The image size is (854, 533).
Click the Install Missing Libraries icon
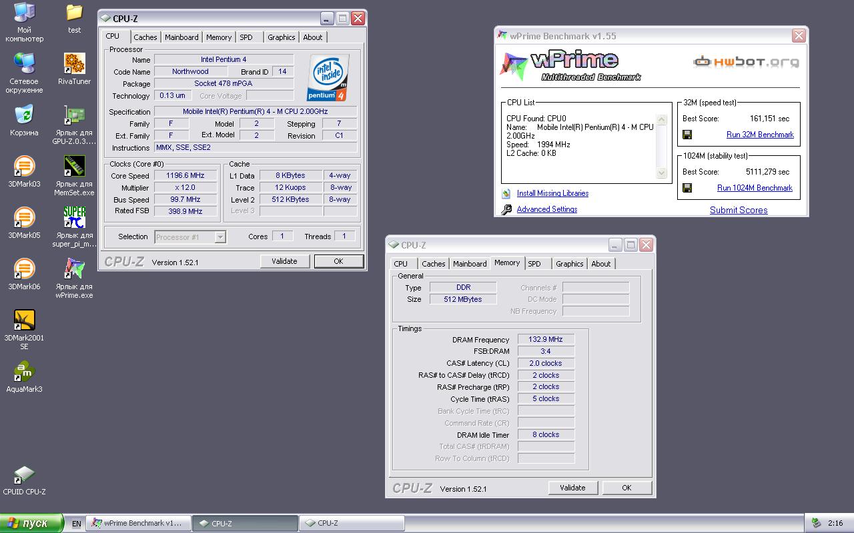pyautogui.click(x=506, y=193)
